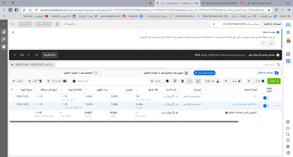Click the duplicate button

(260, 81)
